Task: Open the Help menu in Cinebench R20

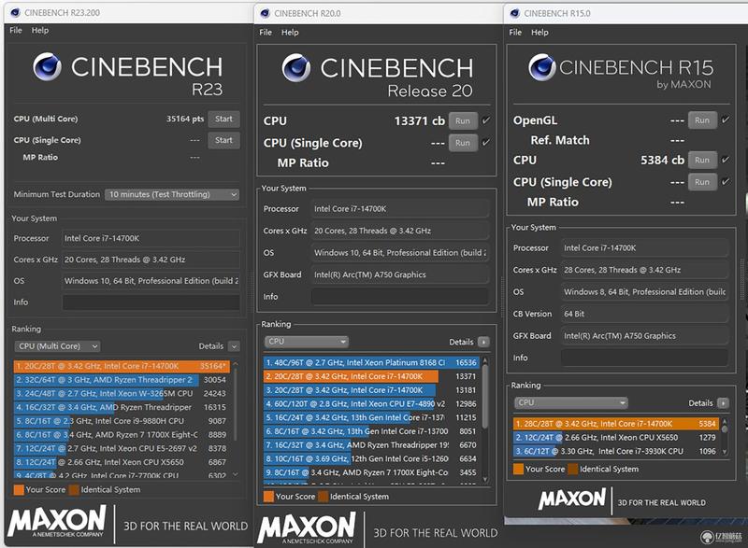Action: (290, 33)
